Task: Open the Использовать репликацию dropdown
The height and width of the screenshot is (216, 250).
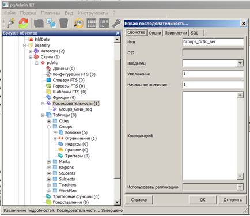Action: tap(240, 187)
